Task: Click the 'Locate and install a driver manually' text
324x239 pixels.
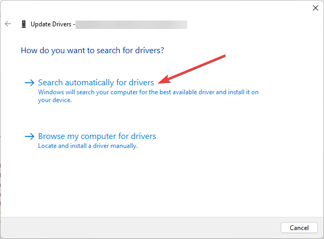Action: pos(88,146)
